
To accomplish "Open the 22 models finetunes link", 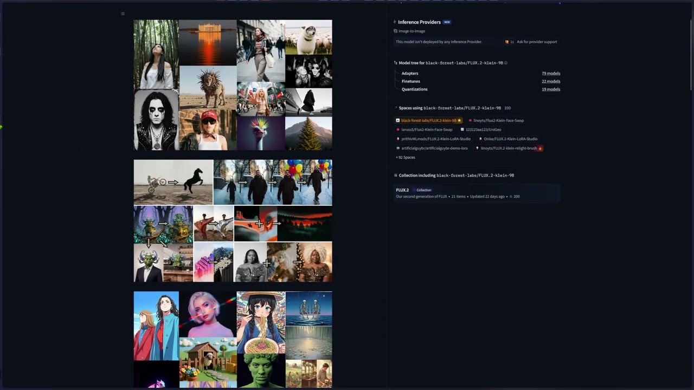I will (551, 81).
